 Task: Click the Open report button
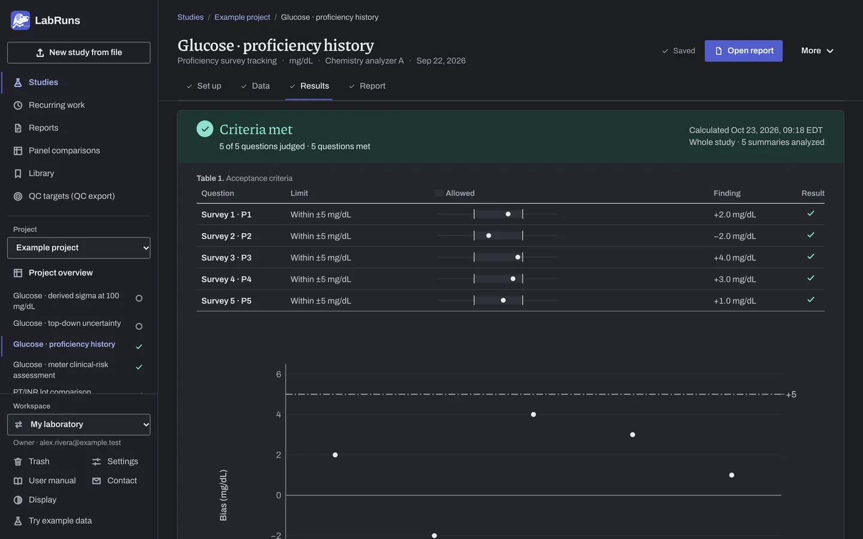[744, 51]
